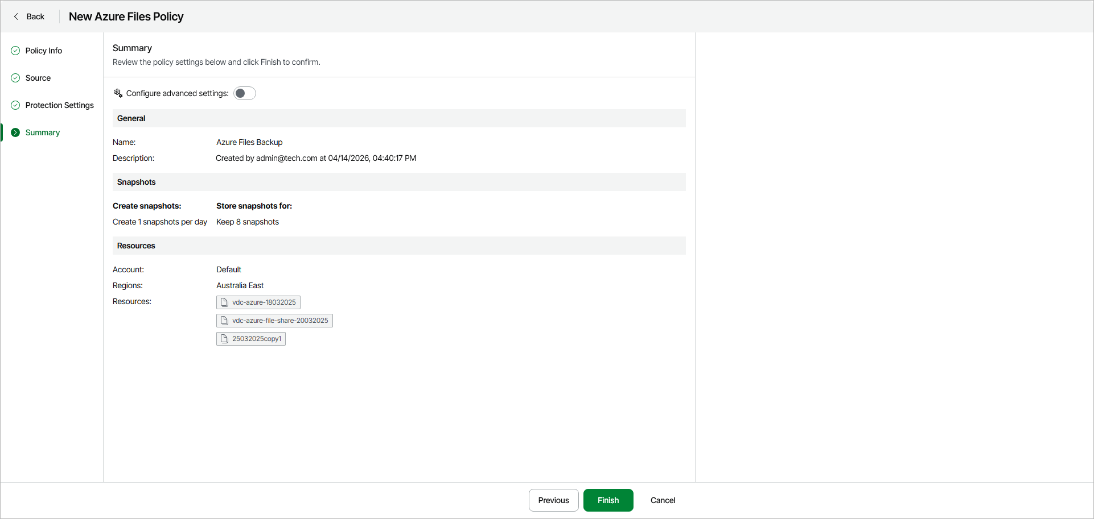Enable the Configure advanced settings toggle
The width and height of the screenshot is (1094, 519).
pos(245,93)
